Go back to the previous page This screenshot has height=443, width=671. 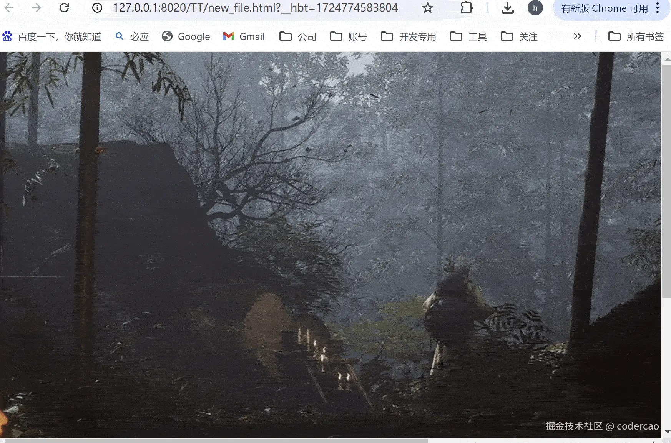tap(9, 8)
